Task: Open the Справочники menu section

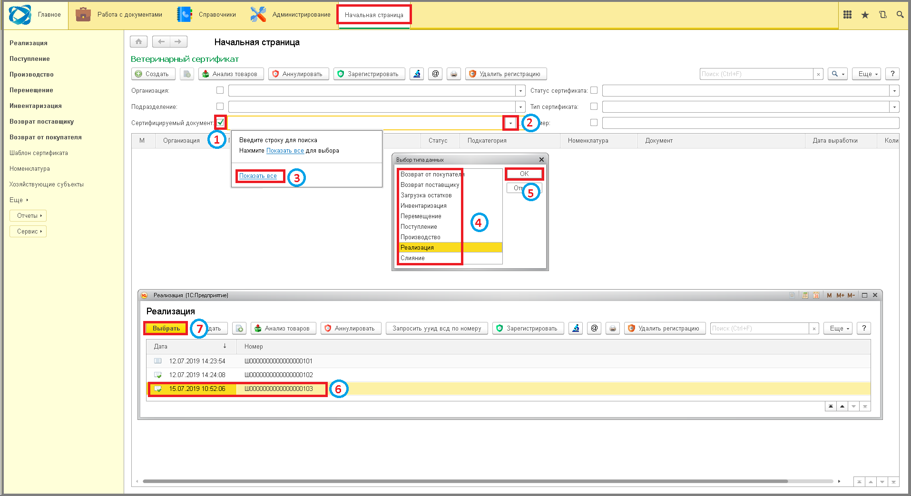Action: click(x=207, y=15)
